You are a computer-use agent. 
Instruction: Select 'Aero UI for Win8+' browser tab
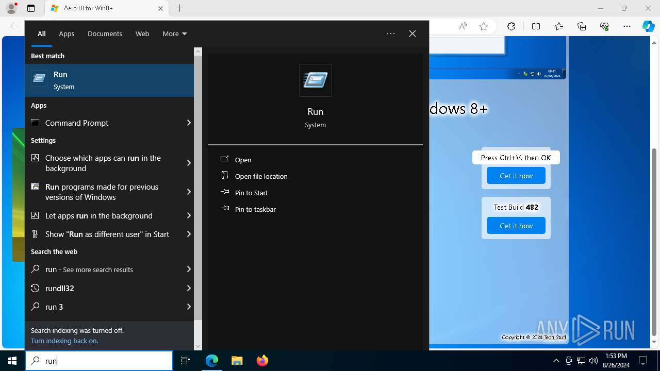(106, 8)
